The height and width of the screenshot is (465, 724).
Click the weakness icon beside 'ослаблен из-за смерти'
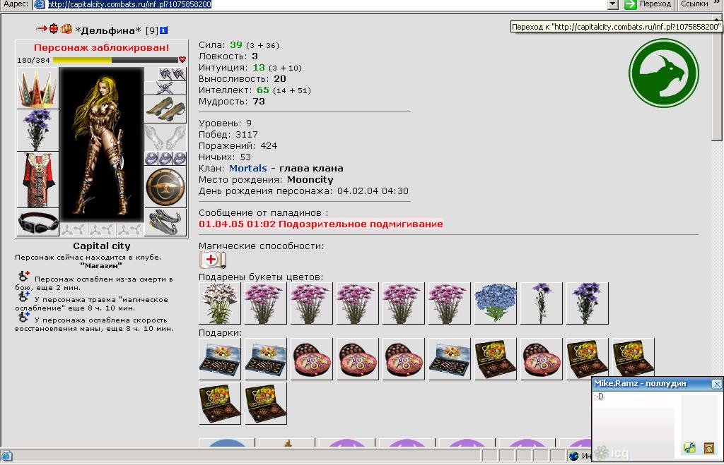[23, 276]
